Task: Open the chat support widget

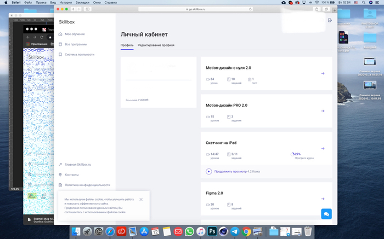Action: (x=326, y=214)
